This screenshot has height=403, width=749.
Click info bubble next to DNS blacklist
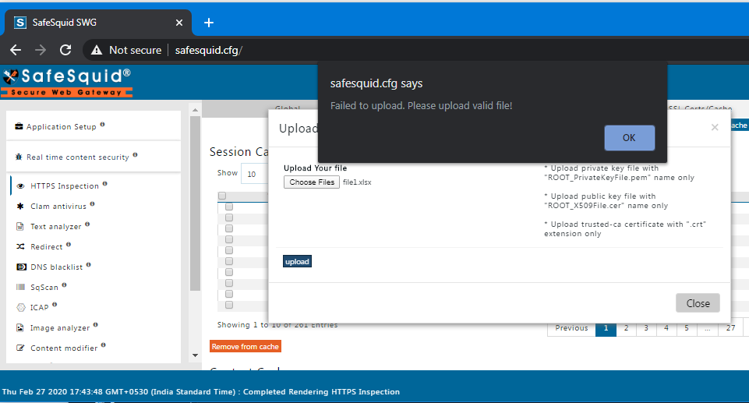point(88,264)
